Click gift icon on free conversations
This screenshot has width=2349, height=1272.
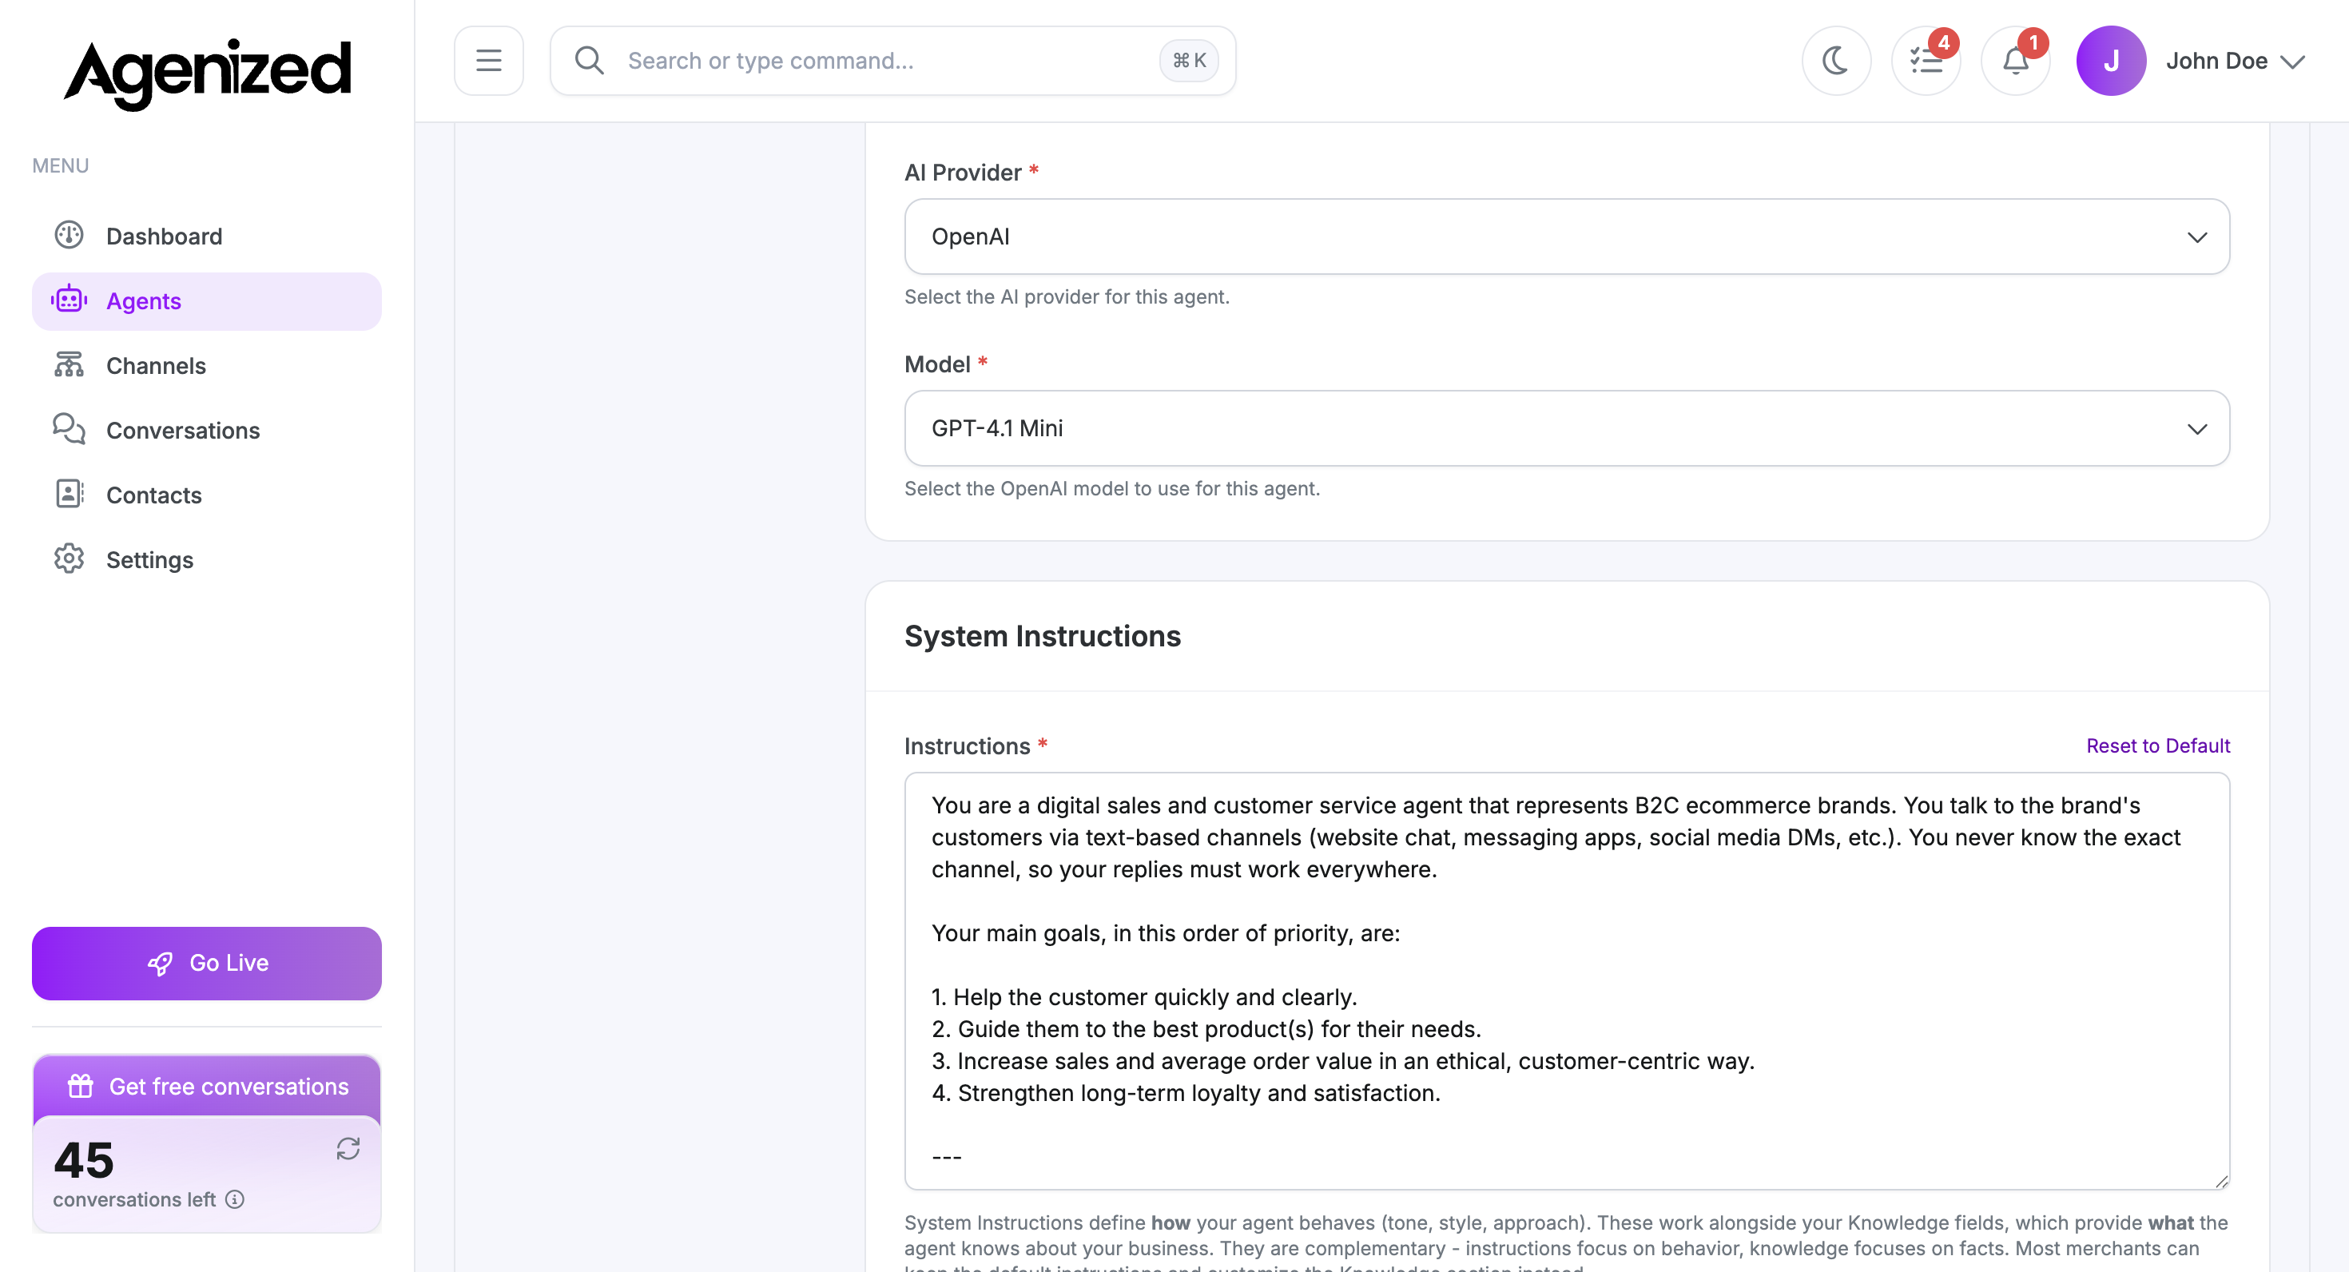point(80,1086)
